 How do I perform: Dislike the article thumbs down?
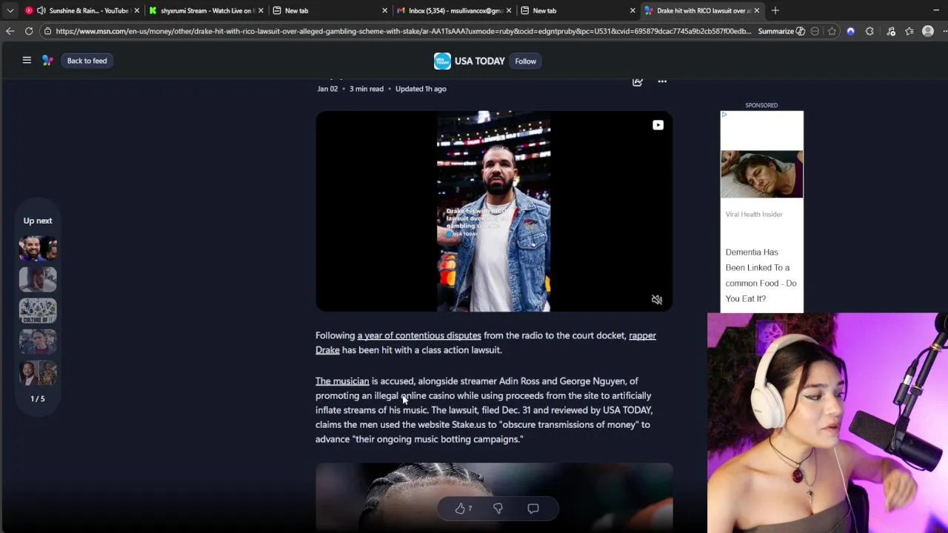pos(498,509)
